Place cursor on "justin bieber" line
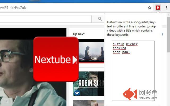 (x=125, y=44)
